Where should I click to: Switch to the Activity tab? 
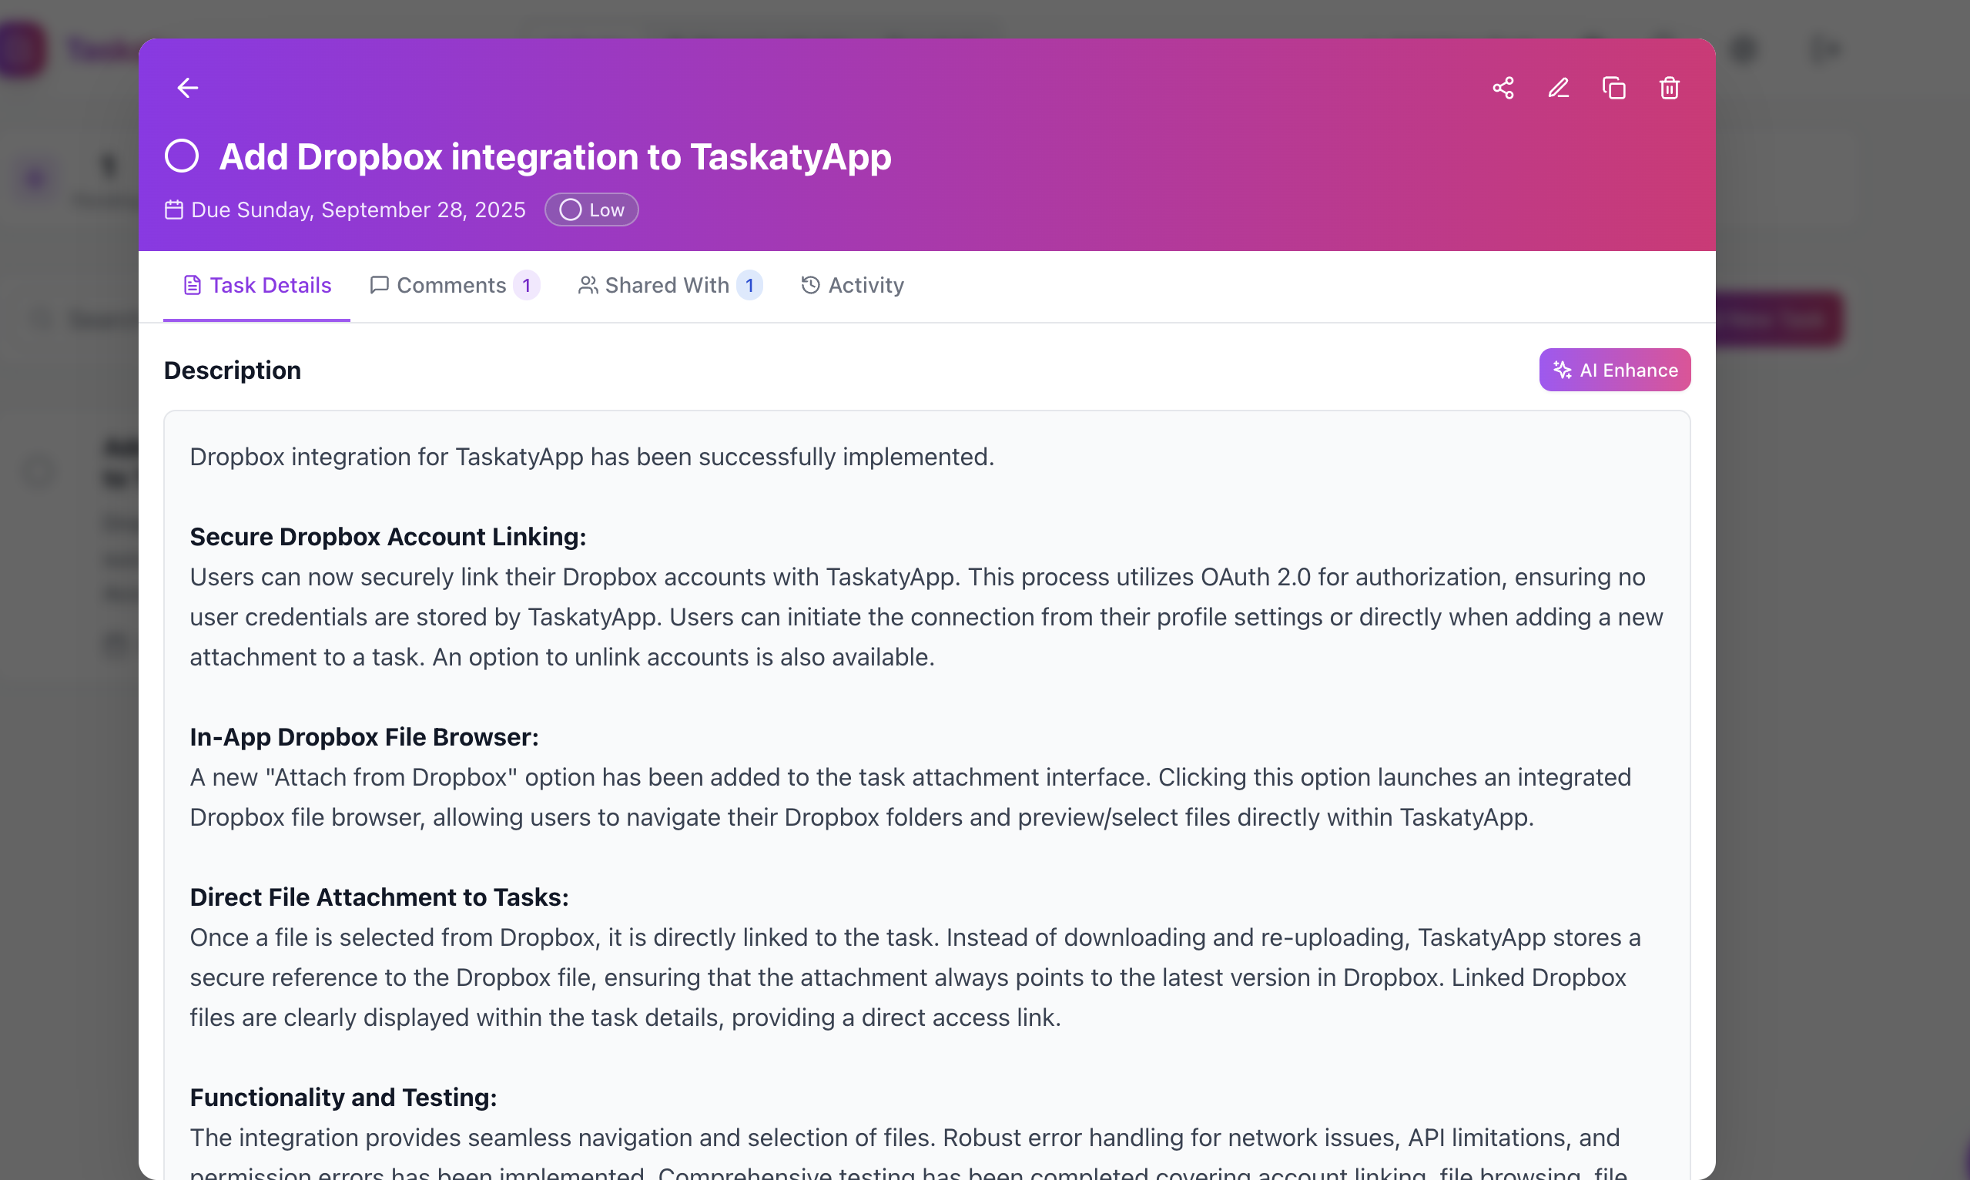click(x=853, y=286)
